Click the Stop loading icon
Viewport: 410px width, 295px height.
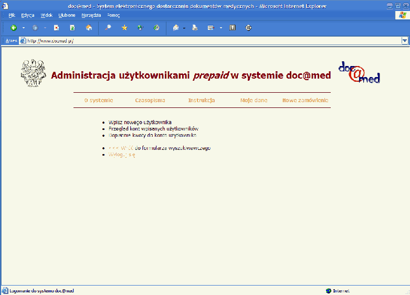click(56, 28)
